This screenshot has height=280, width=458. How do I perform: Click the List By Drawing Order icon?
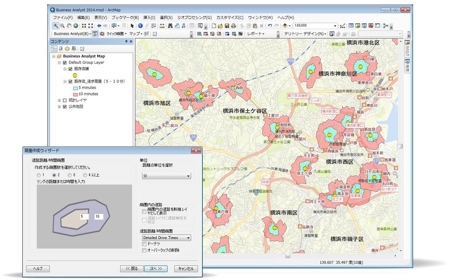click(54, 49)
